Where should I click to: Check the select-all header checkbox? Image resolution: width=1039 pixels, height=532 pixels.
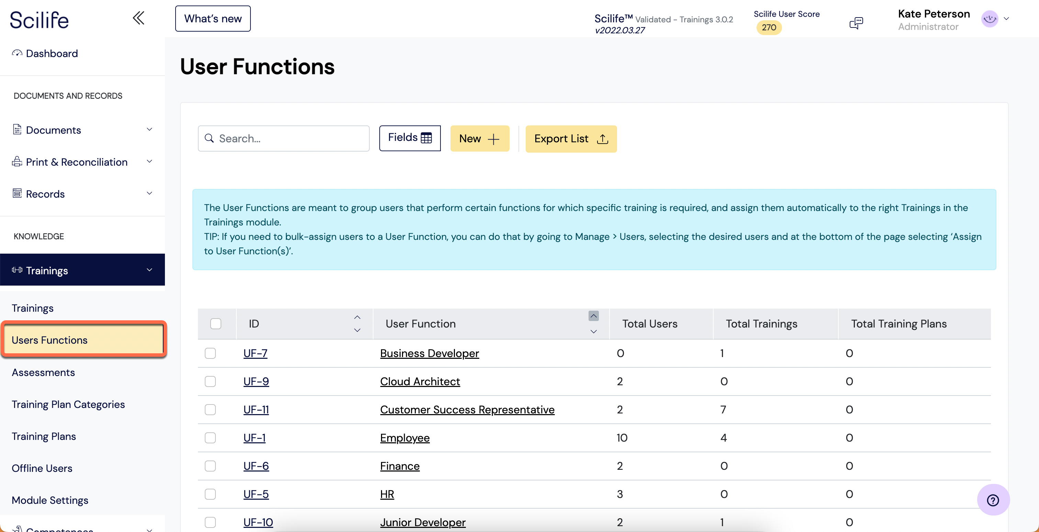tap(216, 323)
